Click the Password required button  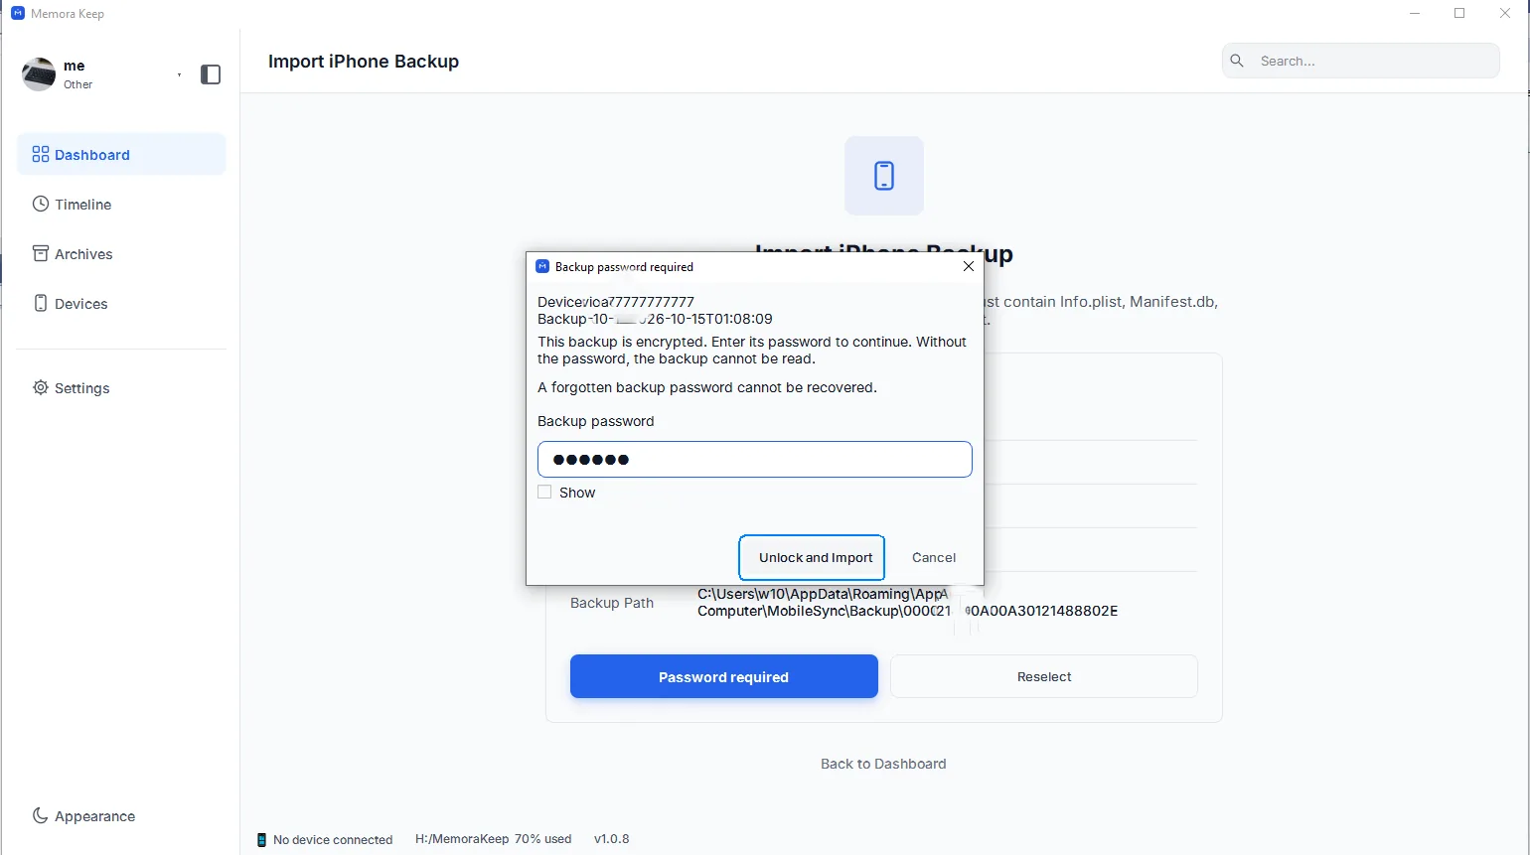coord(724,676)
